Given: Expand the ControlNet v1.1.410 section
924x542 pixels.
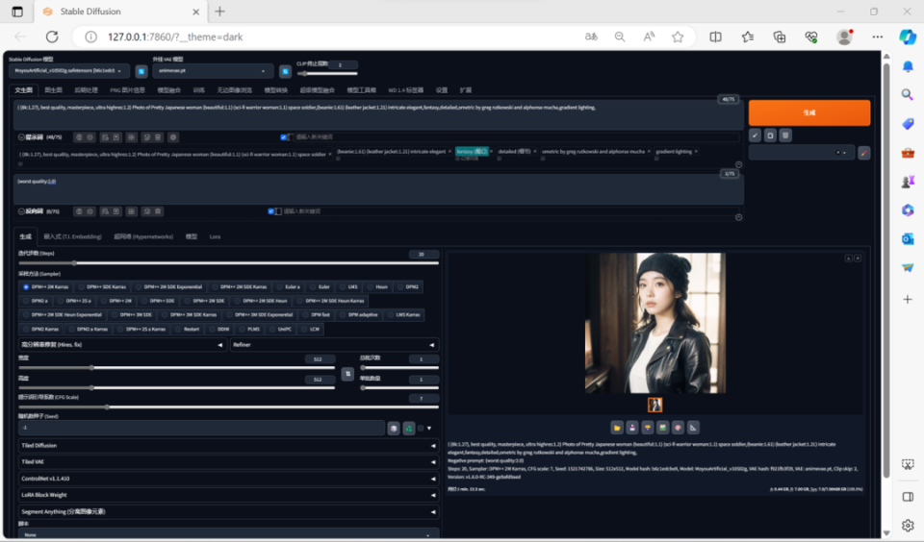Looking at the screenshot, I should [228, 479].
